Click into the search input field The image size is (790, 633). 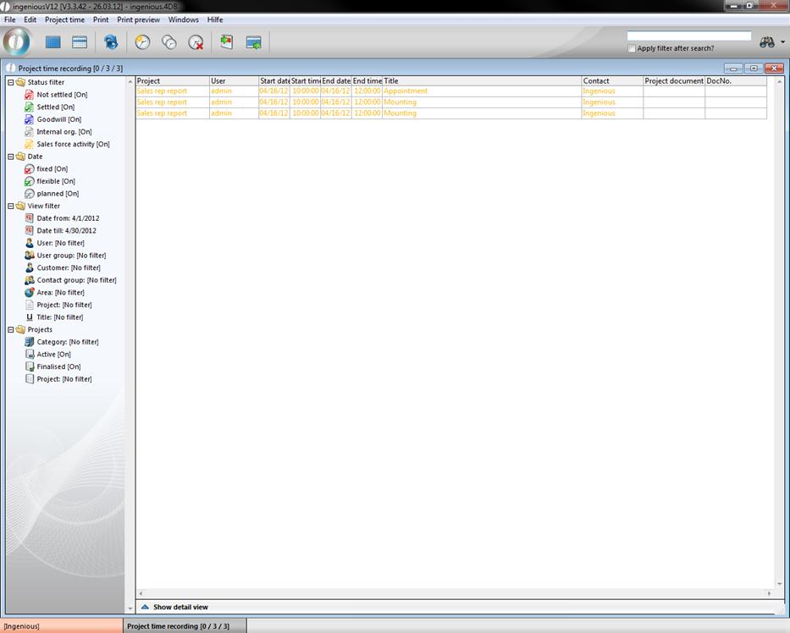point(688,36)
